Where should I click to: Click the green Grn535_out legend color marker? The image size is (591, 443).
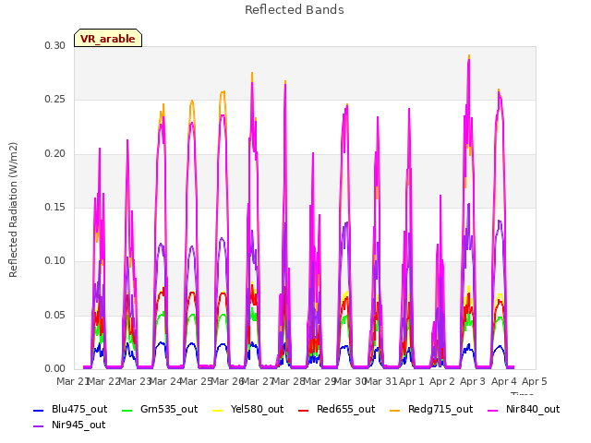click(127, 410)
